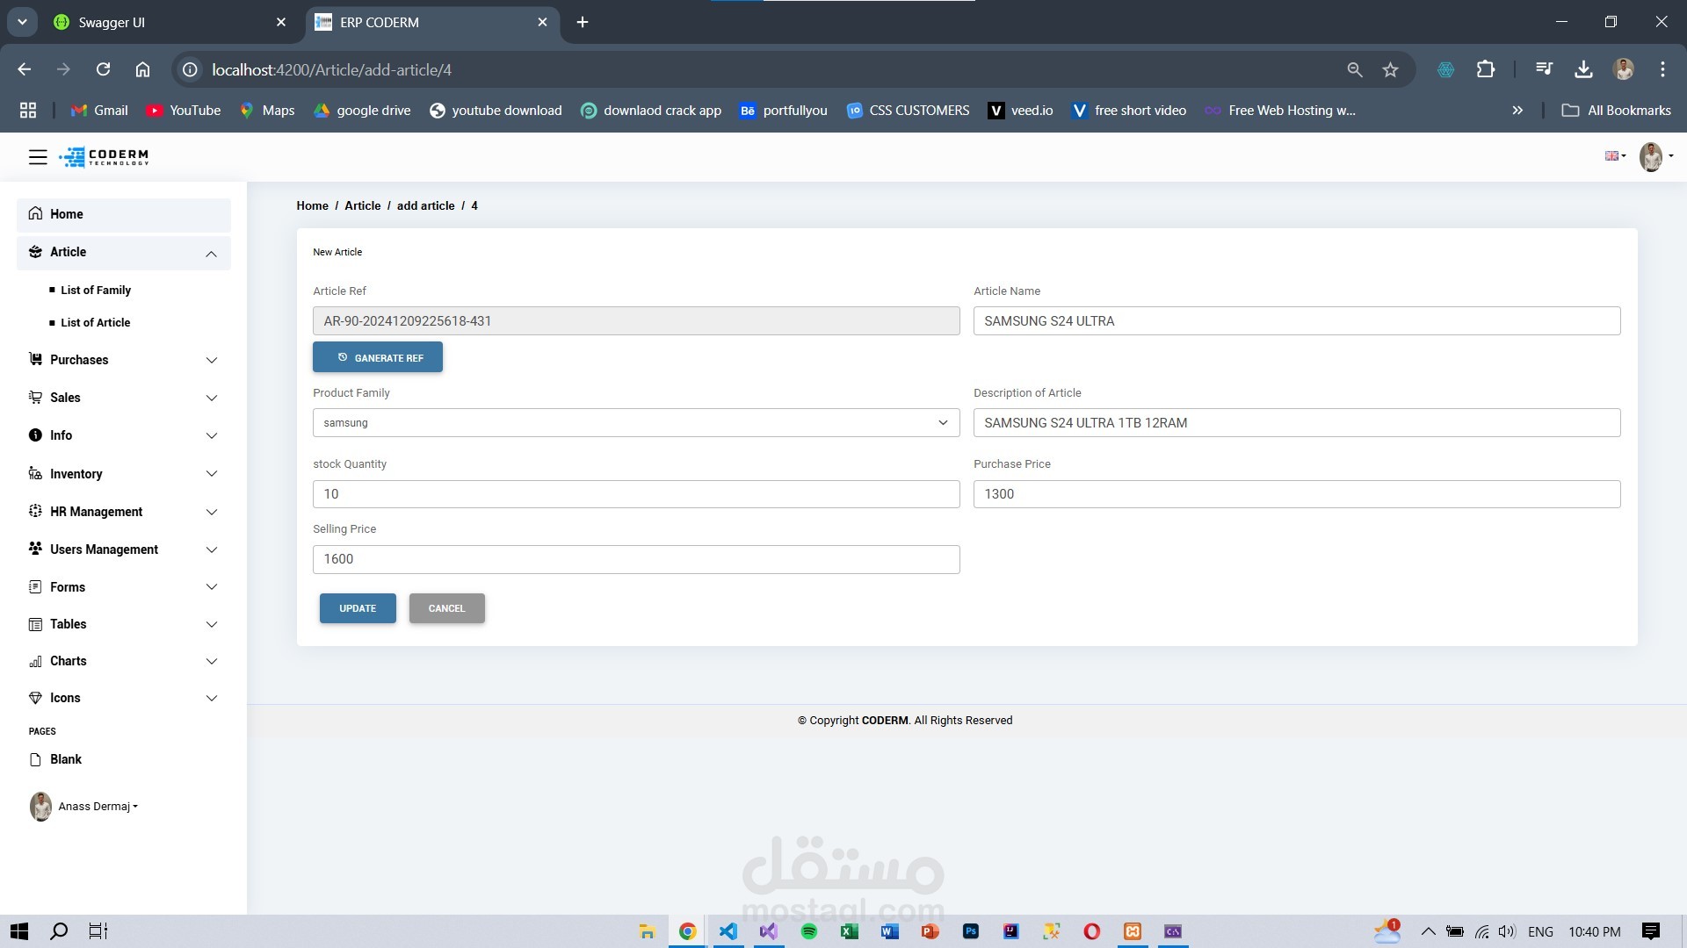
Task: Click the Article Name input field
Action: point(1297,321)
